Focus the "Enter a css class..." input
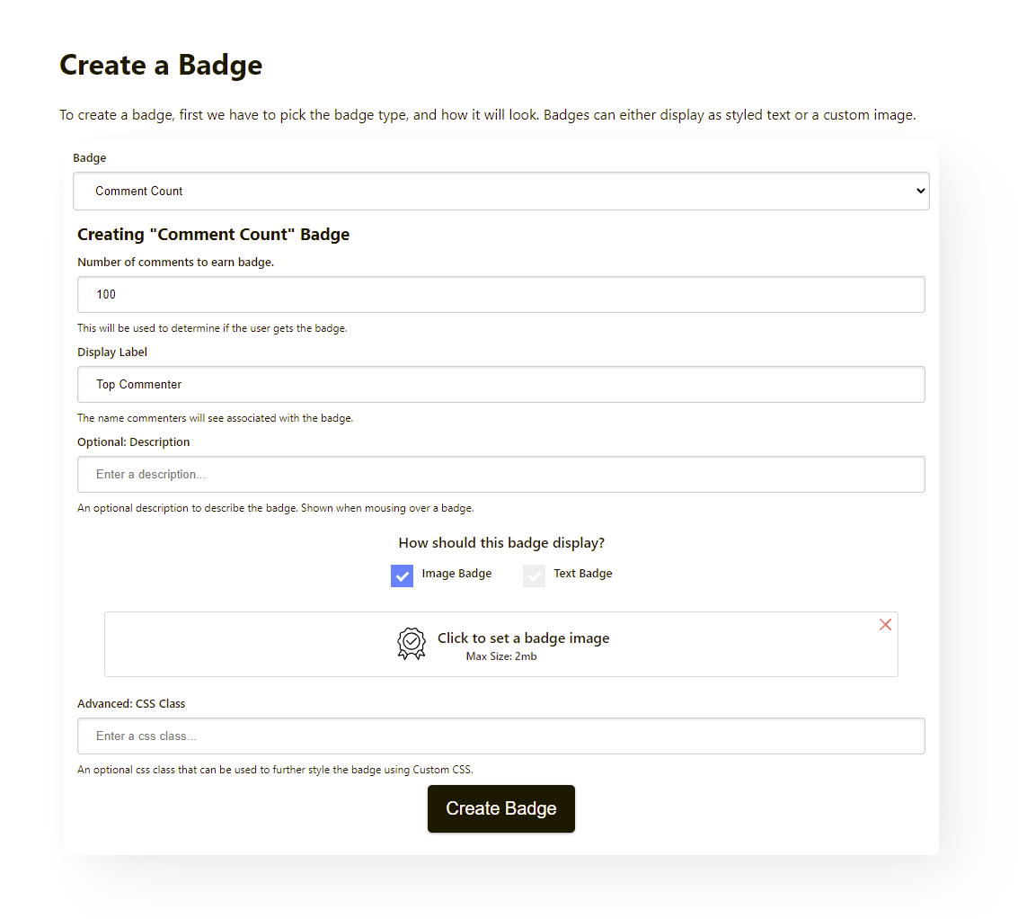The image size is (1018, 919). click(x=500, y=736)
